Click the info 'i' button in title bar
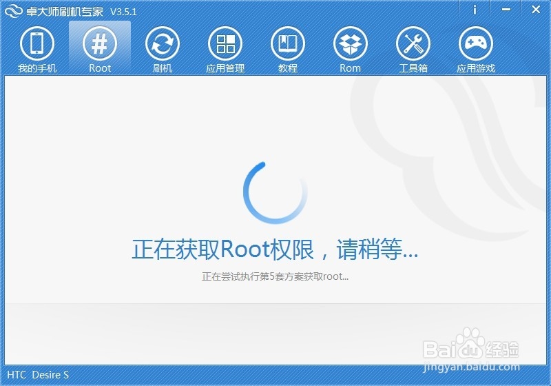This screenshot has width=551, height=386. [x=475, y=10]
